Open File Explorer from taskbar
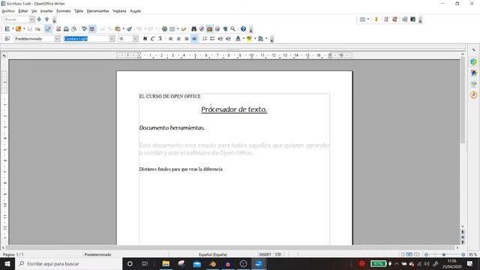This screenshot has width=480, height=270. pos(166,263)
